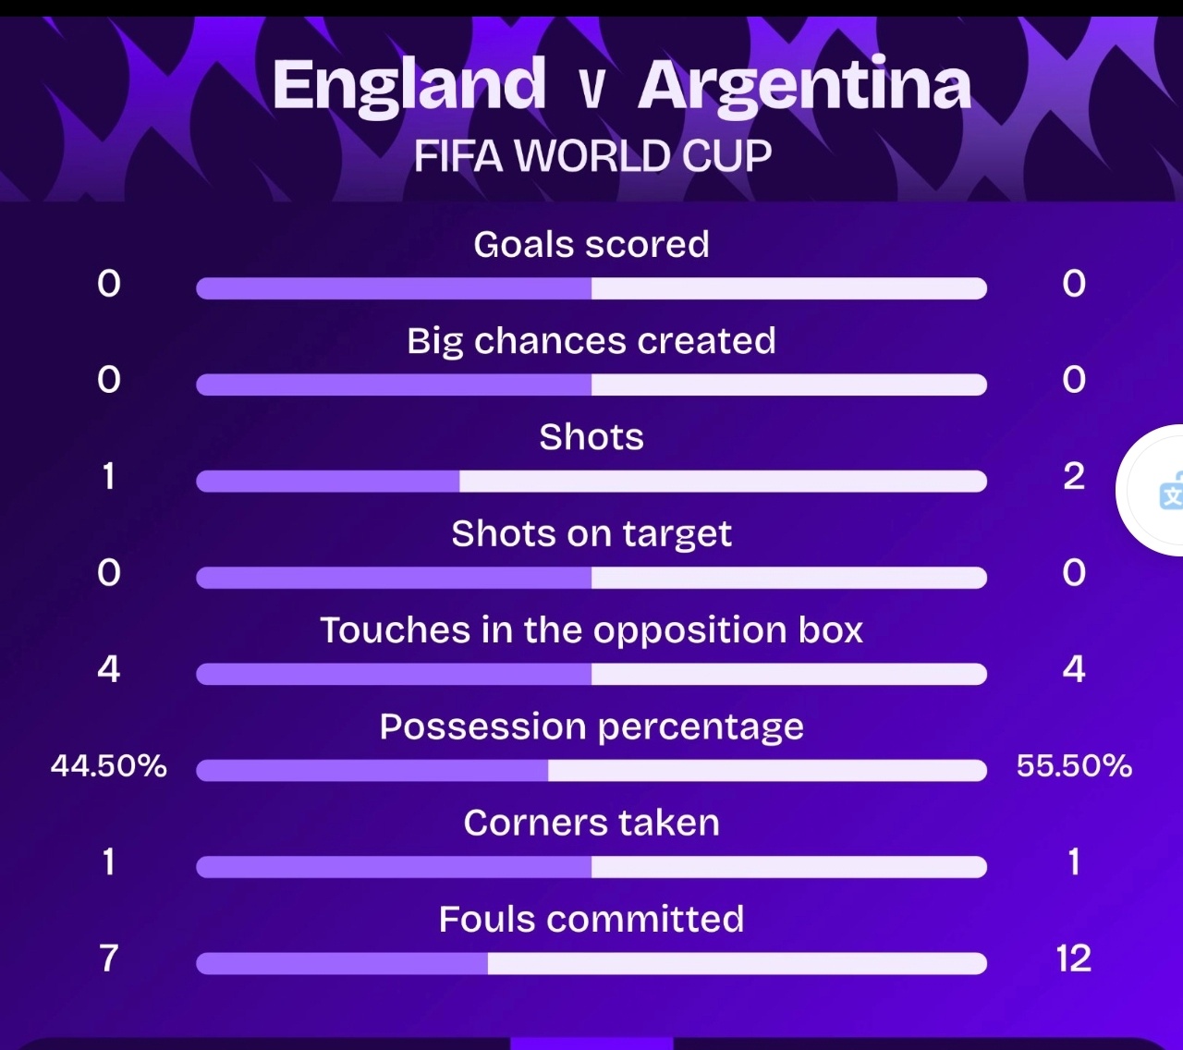
Task: Click the Shots on target bar
Action: click(x=591, y=578)
